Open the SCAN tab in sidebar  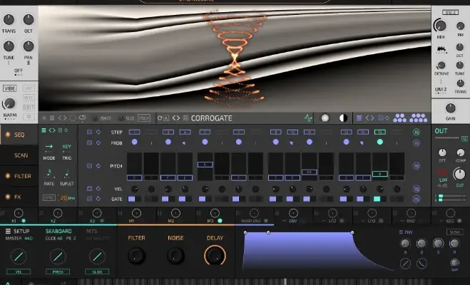[21, 154]
